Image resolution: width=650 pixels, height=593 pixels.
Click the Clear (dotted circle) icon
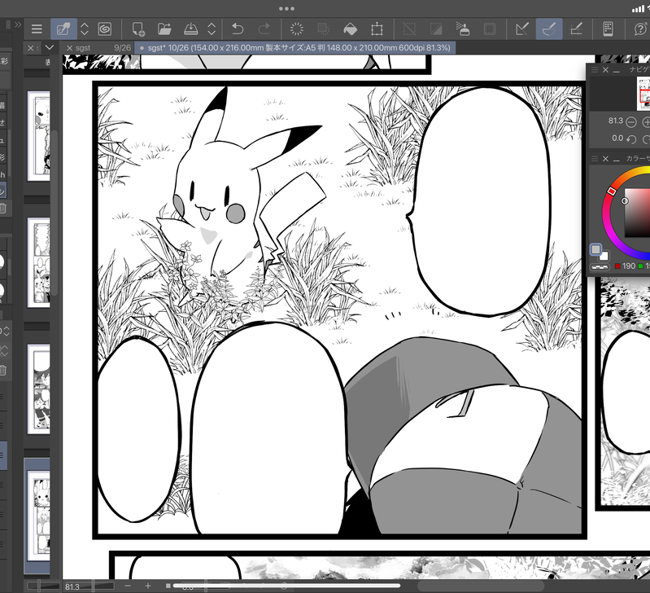click(x=297, y=29)
